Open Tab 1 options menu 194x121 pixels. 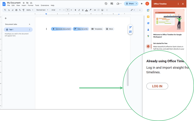pyautogui.click(x=30, y=30)
